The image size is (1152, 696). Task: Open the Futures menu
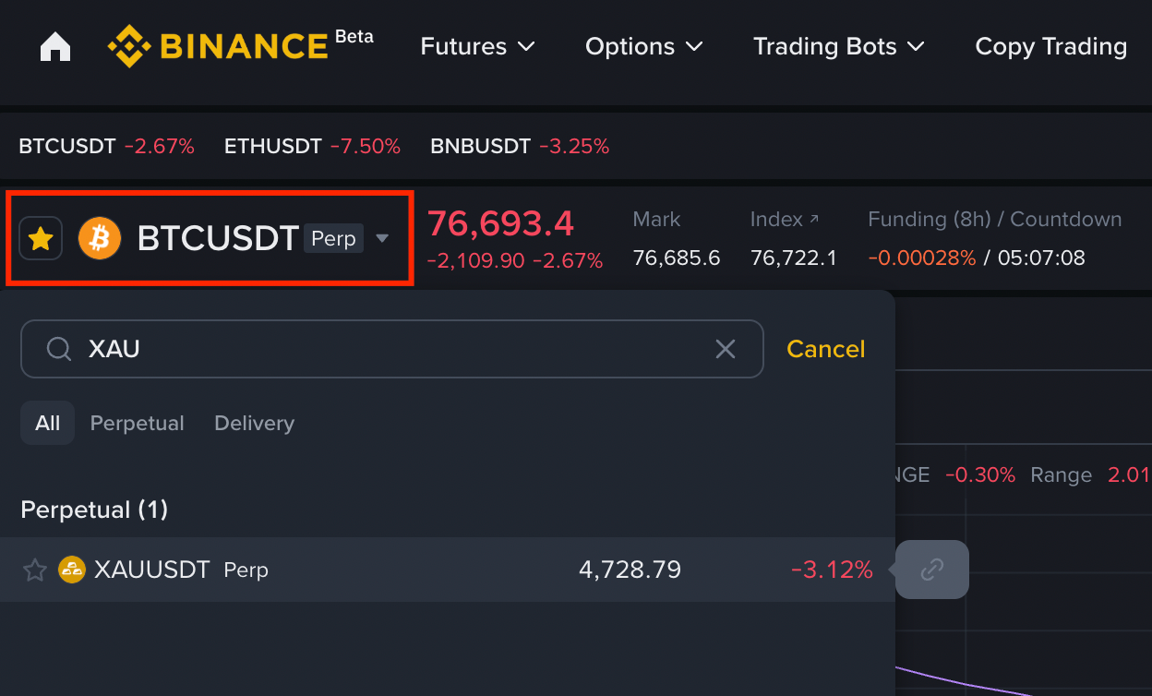(477, 46)
